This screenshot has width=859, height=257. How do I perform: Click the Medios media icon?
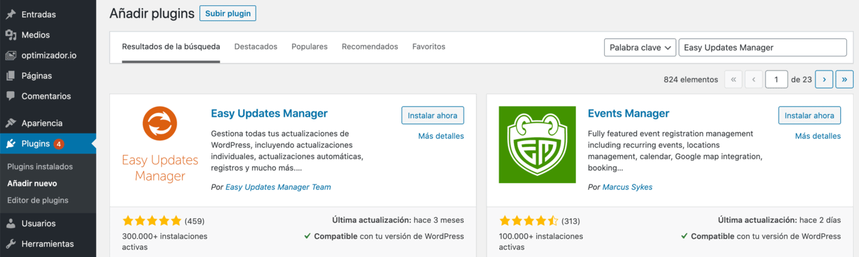(x=11, y=35)
